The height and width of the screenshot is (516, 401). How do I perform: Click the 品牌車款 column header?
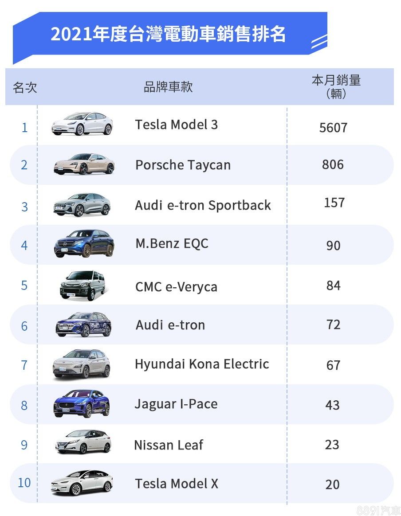168,86
